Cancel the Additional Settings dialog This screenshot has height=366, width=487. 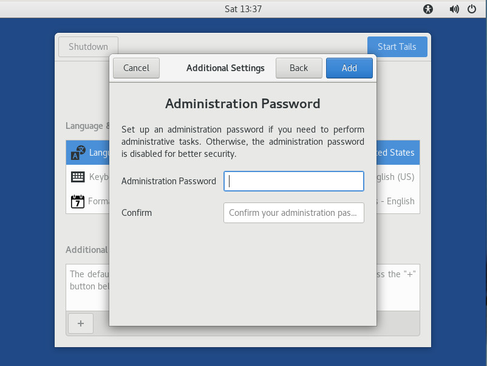136,68
